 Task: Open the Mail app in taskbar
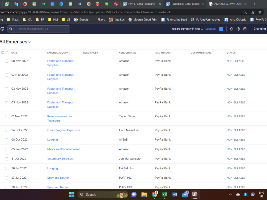point(185,194)
